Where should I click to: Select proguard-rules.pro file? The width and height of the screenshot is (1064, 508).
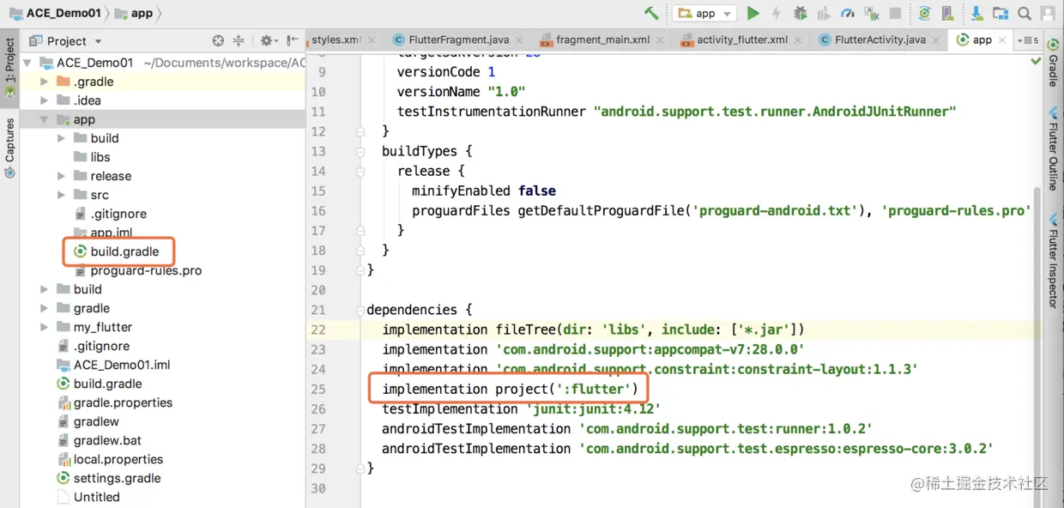pyautogui.click(x=138, y=270)
